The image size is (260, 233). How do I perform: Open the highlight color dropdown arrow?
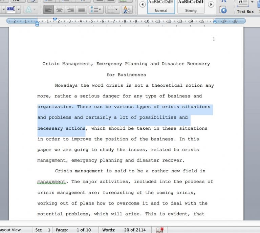19,9
